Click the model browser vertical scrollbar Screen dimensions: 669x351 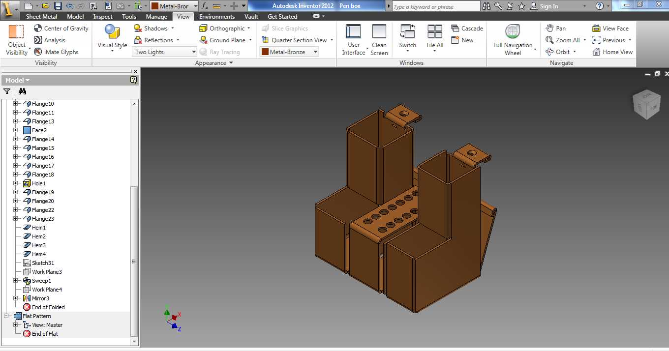135,261
